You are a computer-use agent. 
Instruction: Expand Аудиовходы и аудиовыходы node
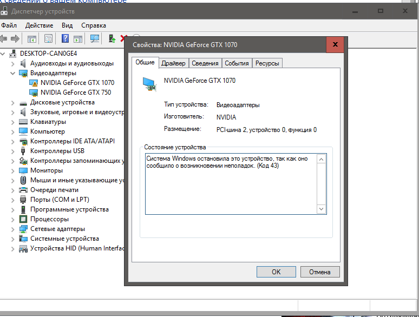click(x=12, y=63)
